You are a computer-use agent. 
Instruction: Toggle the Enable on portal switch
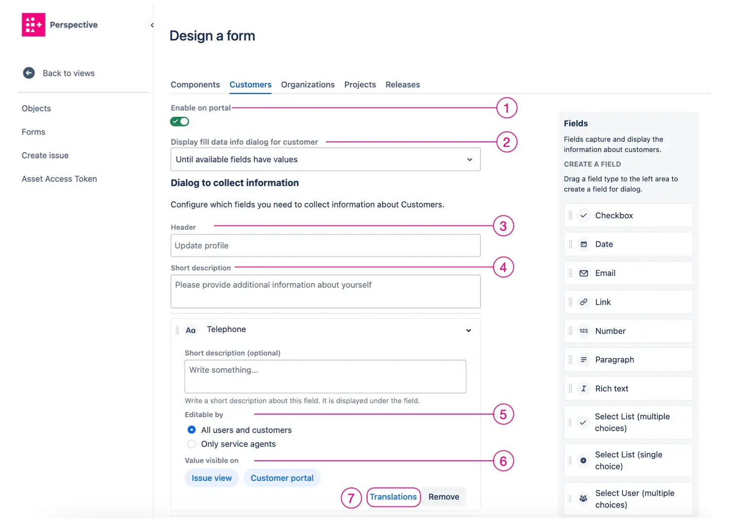coord(179,122)
